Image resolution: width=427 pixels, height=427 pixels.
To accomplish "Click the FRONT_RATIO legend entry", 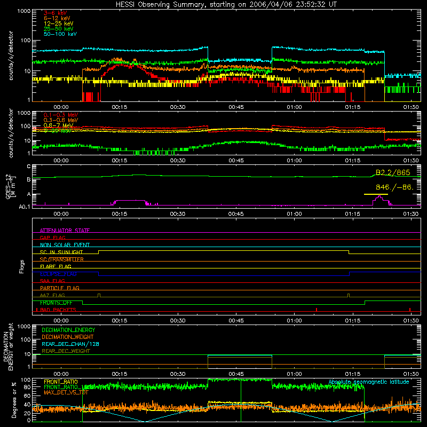I will point(61,382).
